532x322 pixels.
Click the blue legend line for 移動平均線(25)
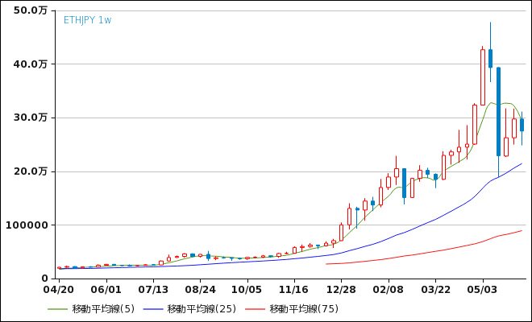(153, 309)
